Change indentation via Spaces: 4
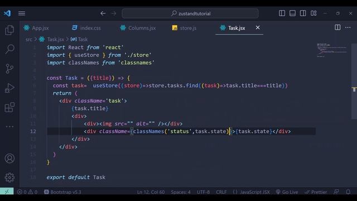This screenshot has height=201, width=357. point(181,192)
